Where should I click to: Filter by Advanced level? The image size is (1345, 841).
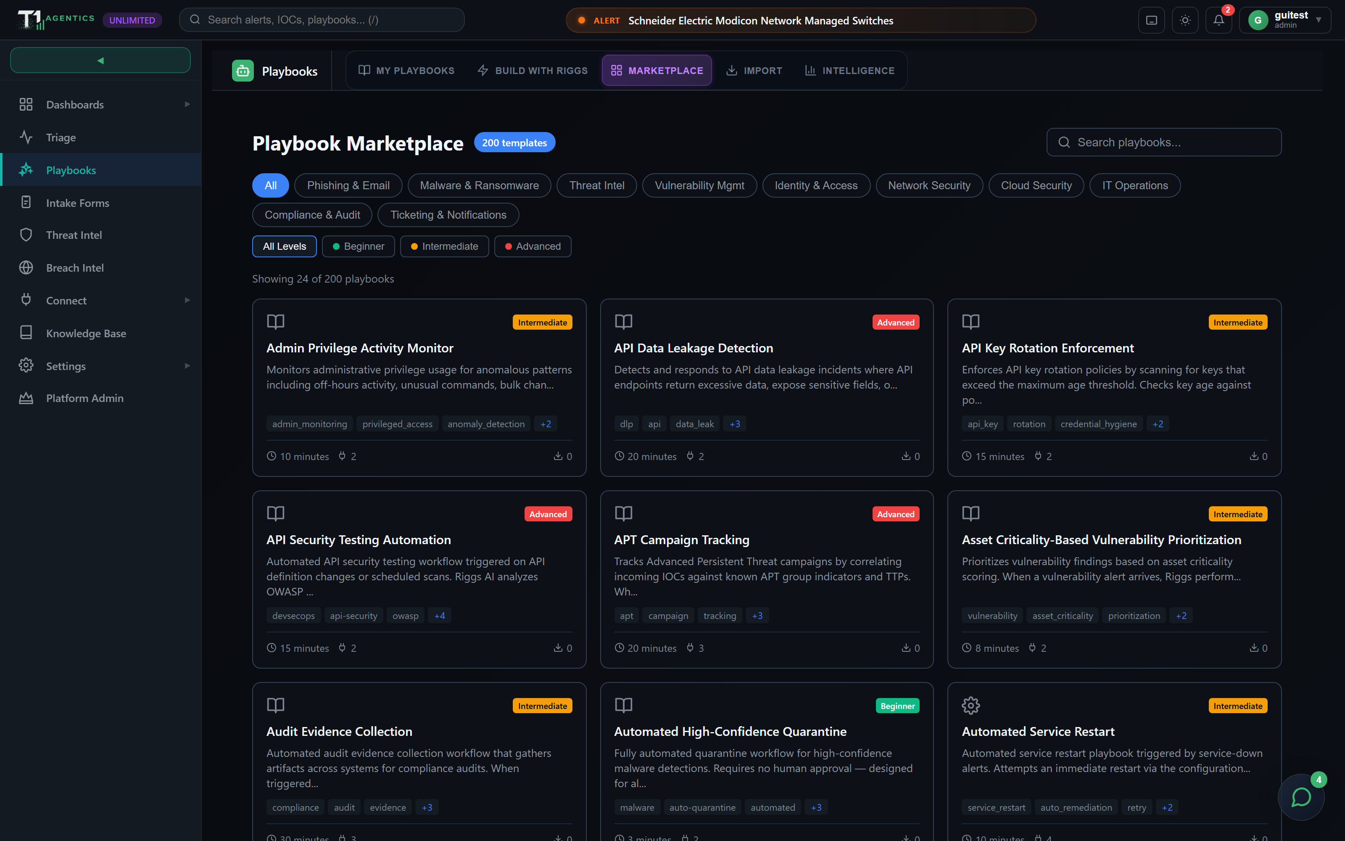(533, 246)
